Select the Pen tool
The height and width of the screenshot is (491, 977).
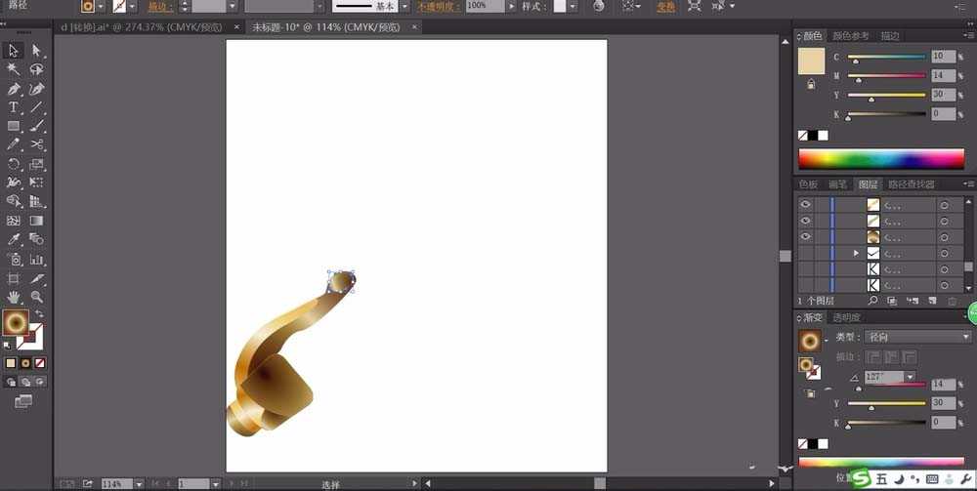tap(14, 89)
